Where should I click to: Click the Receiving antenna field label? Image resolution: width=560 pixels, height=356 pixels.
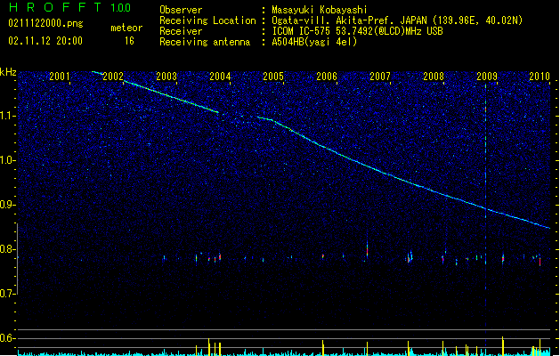205,42
